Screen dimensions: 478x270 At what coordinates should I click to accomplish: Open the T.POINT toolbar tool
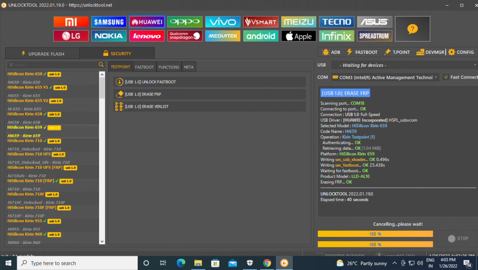pos(397,53)
